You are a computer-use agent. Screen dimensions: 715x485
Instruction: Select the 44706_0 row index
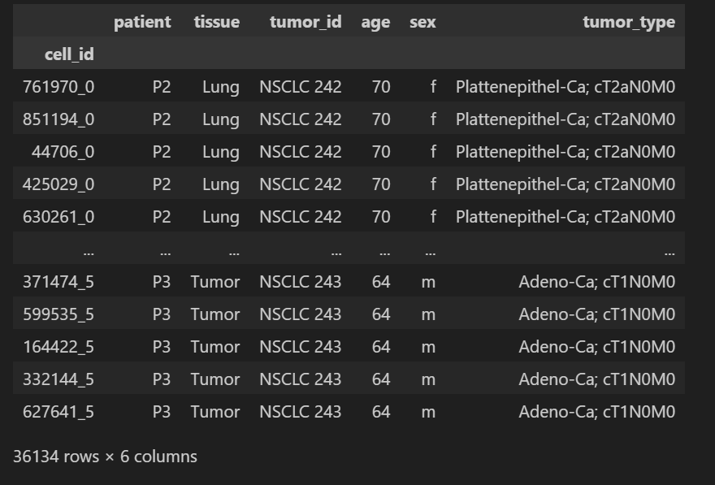click(63, 152)
